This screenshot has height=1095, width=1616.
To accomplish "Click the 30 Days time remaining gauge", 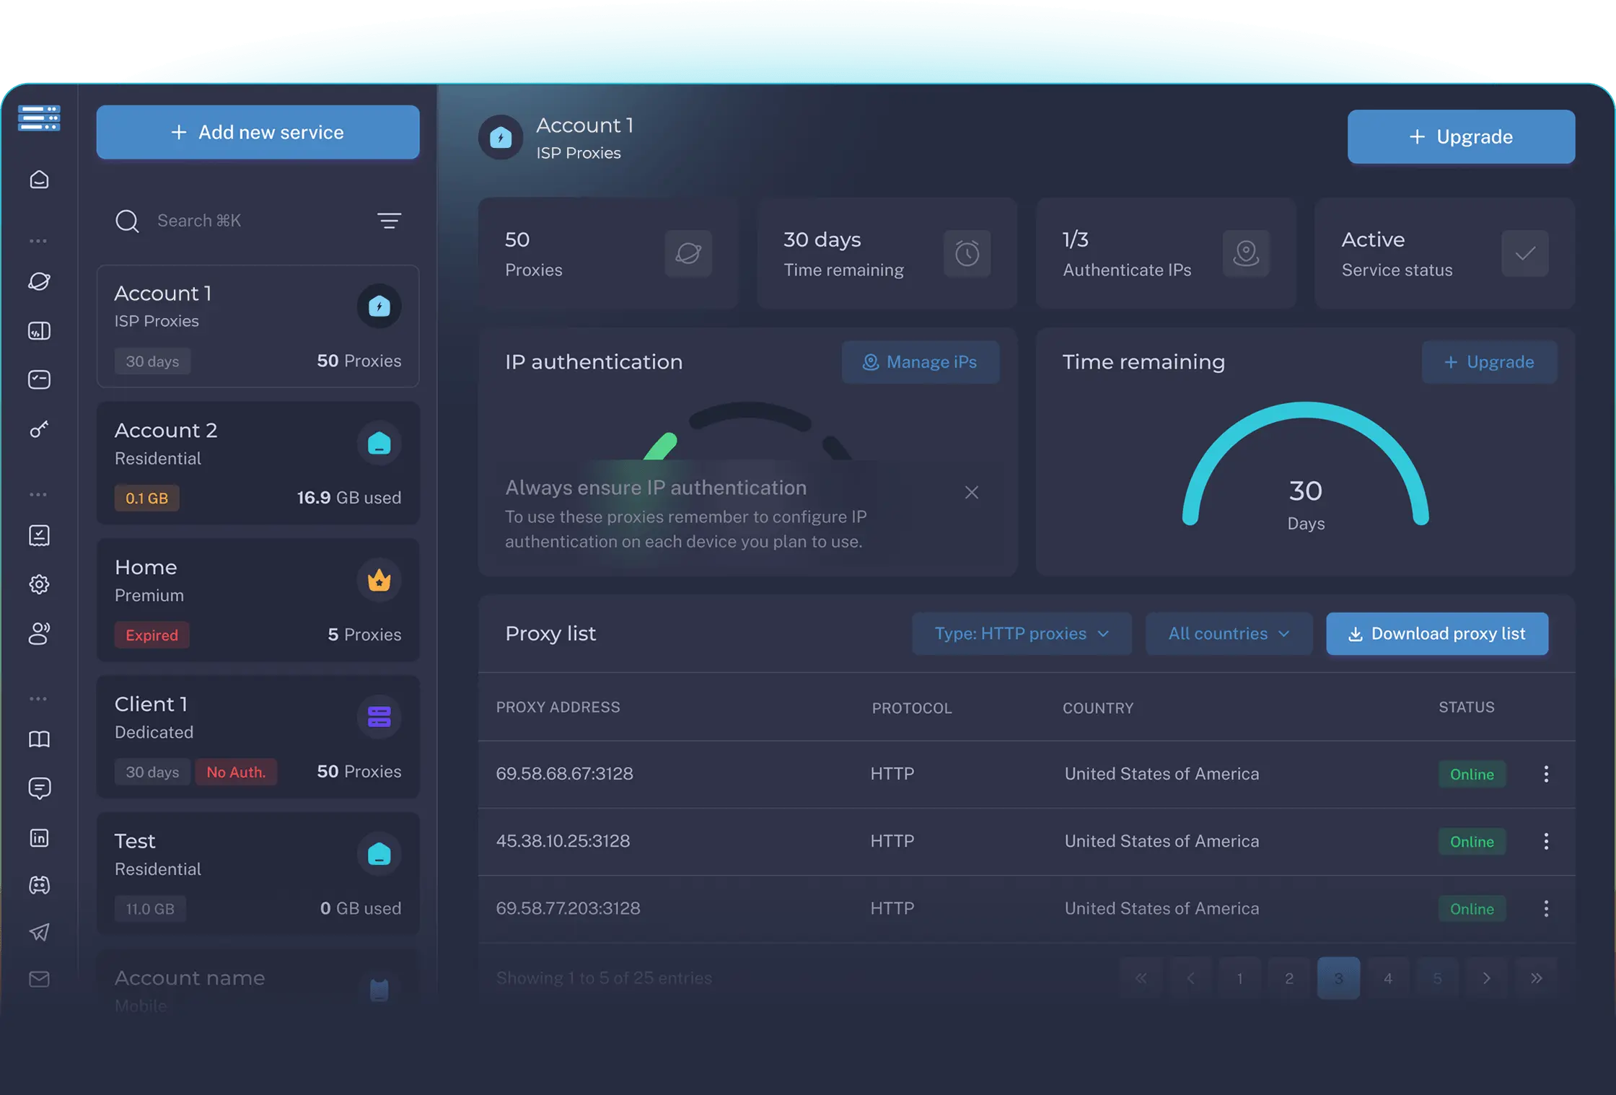I will tap(1305, 465).
